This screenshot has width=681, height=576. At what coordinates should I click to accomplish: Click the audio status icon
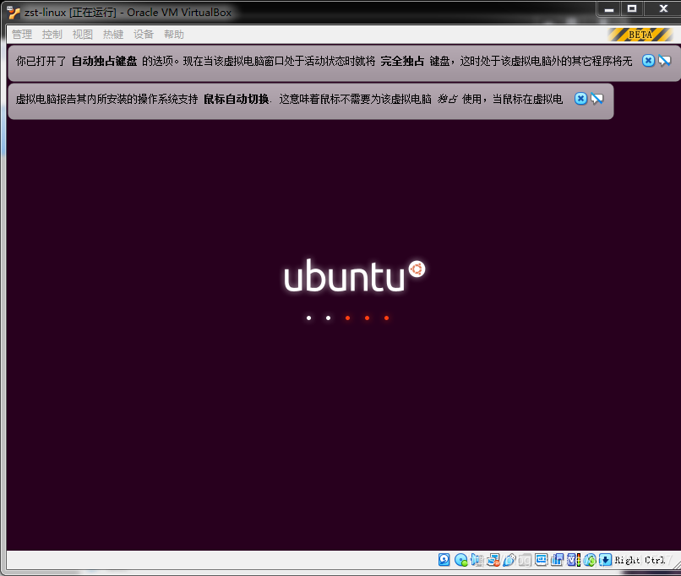(x=476, y=559)
